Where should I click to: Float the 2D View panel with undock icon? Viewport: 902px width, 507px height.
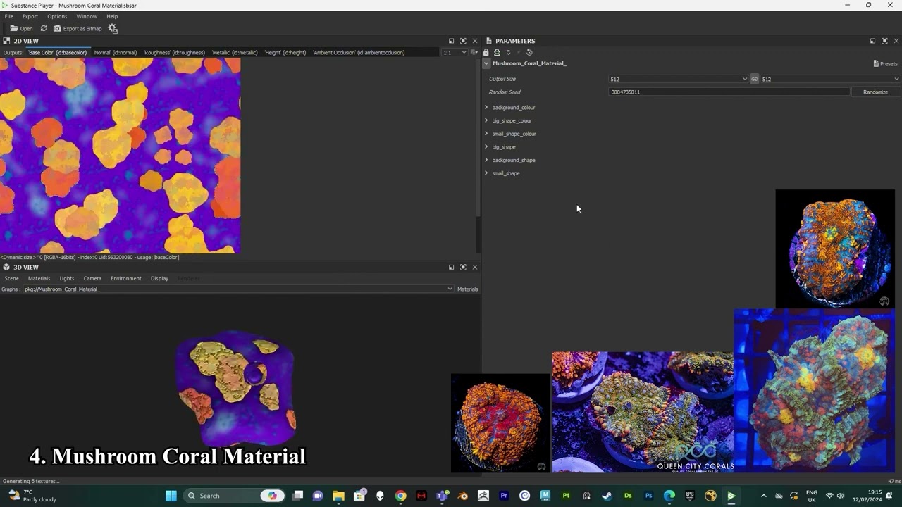(x=451, y=41)
